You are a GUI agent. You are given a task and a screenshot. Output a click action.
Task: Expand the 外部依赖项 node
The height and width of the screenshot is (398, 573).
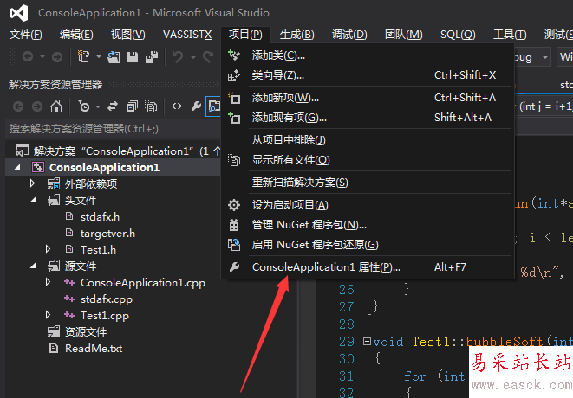point(33,183)
